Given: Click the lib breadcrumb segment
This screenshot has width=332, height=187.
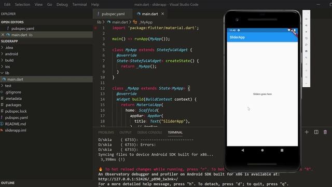Looking at the screenshot, I should pyautogui.click(x=99, y=22).
